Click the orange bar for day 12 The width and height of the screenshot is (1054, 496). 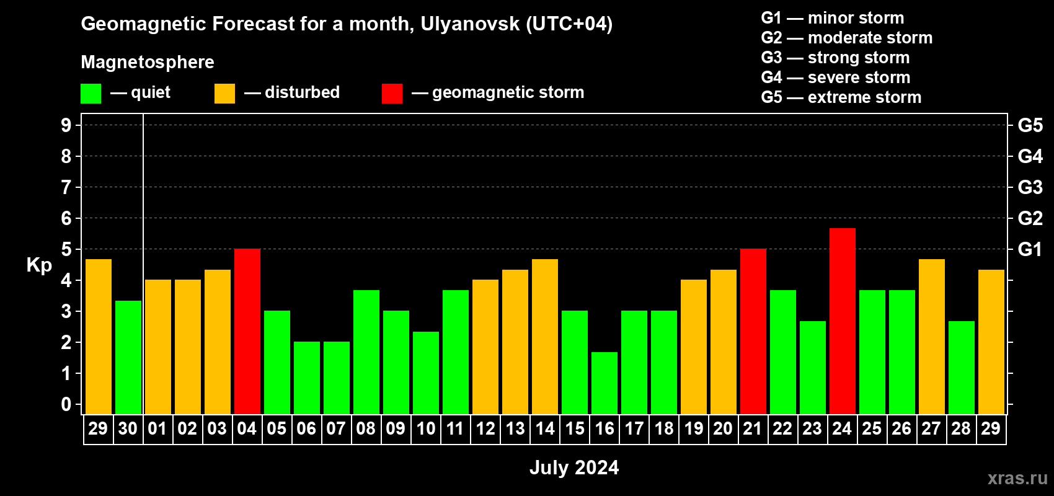point(485,347)
